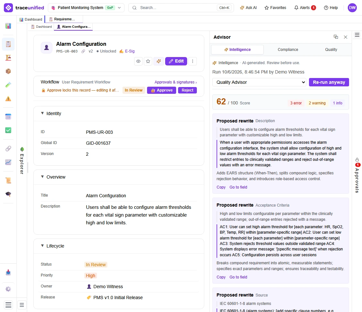Screen dimensions: 362x312
Task: Filter by the 1 info badge
Action: (337, 103)
